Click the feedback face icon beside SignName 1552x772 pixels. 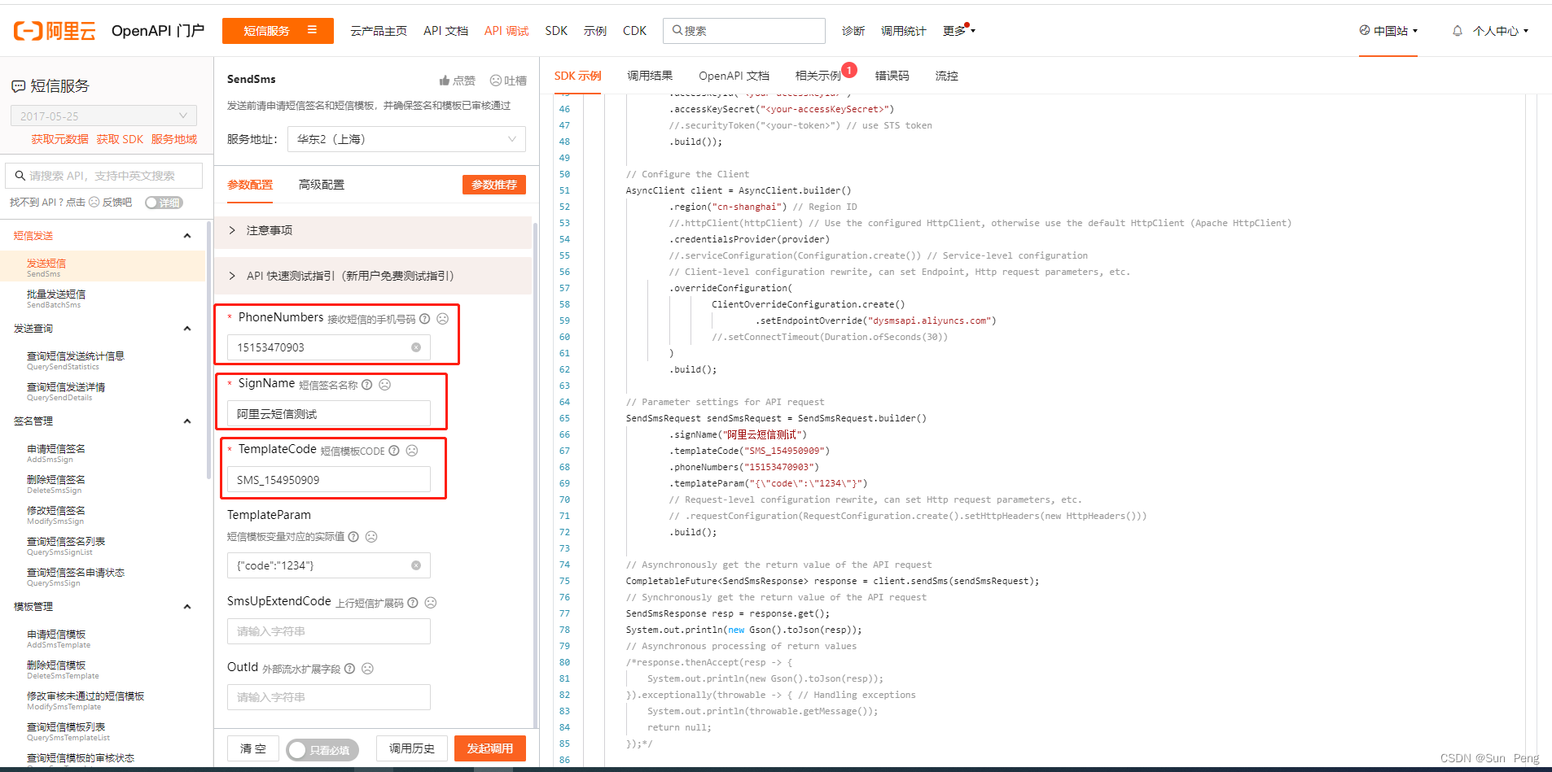[384, 385]
